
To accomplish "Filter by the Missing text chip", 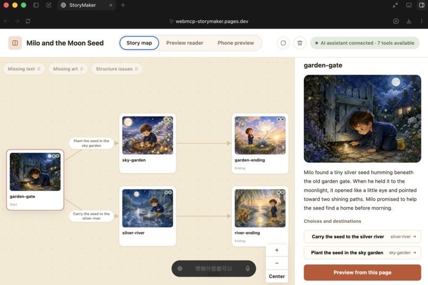I will pyautogui.click(x=24, y=69).
